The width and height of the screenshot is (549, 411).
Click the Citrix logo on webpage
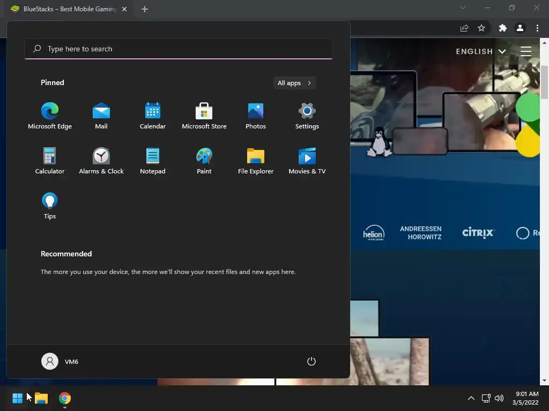click(478, 233)
